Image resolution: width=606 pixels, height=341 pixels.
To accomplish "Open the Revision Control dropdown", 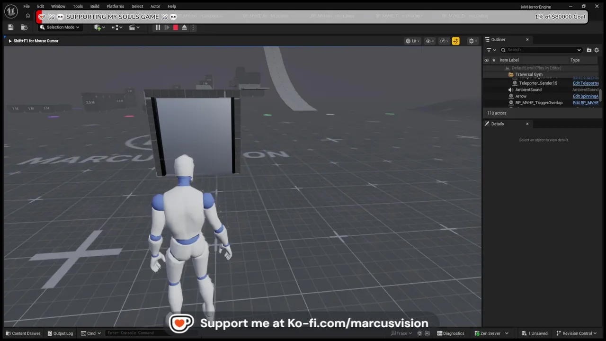I will click(576, 333).
